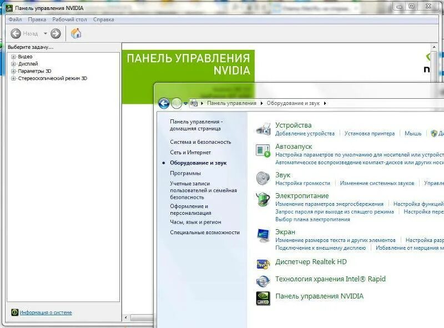Open recent pages dropdown in Control Panel
Screen dimensions: 444x328
click(186, 104)
